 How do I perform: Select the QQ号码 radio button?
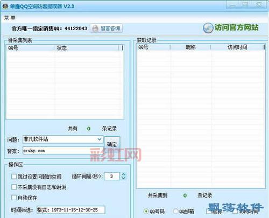click(146, 212)
